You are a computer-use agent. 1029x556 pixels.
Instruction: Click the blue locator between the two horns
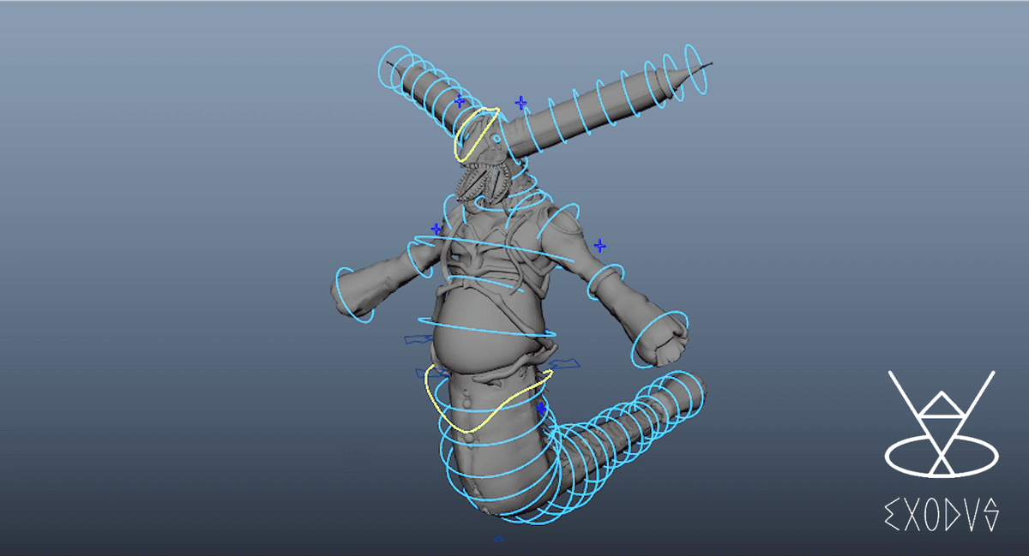pyautogui.click(x=521, y=103)
